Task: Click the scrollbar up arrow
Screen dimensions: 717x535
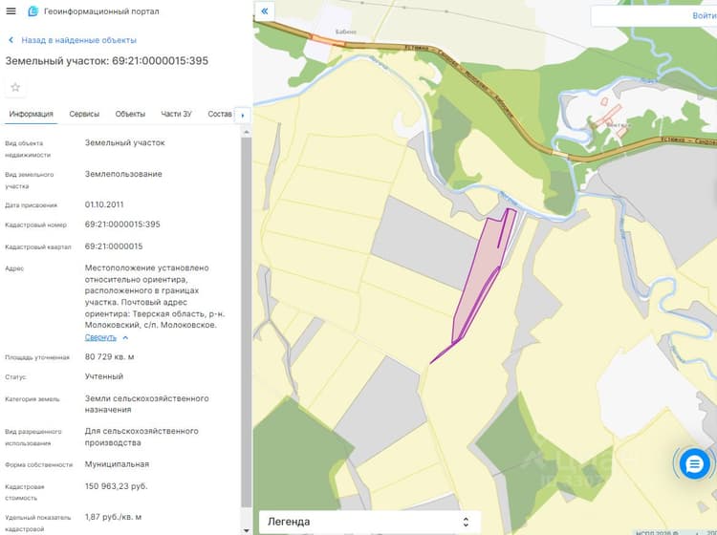Action: 247,132
